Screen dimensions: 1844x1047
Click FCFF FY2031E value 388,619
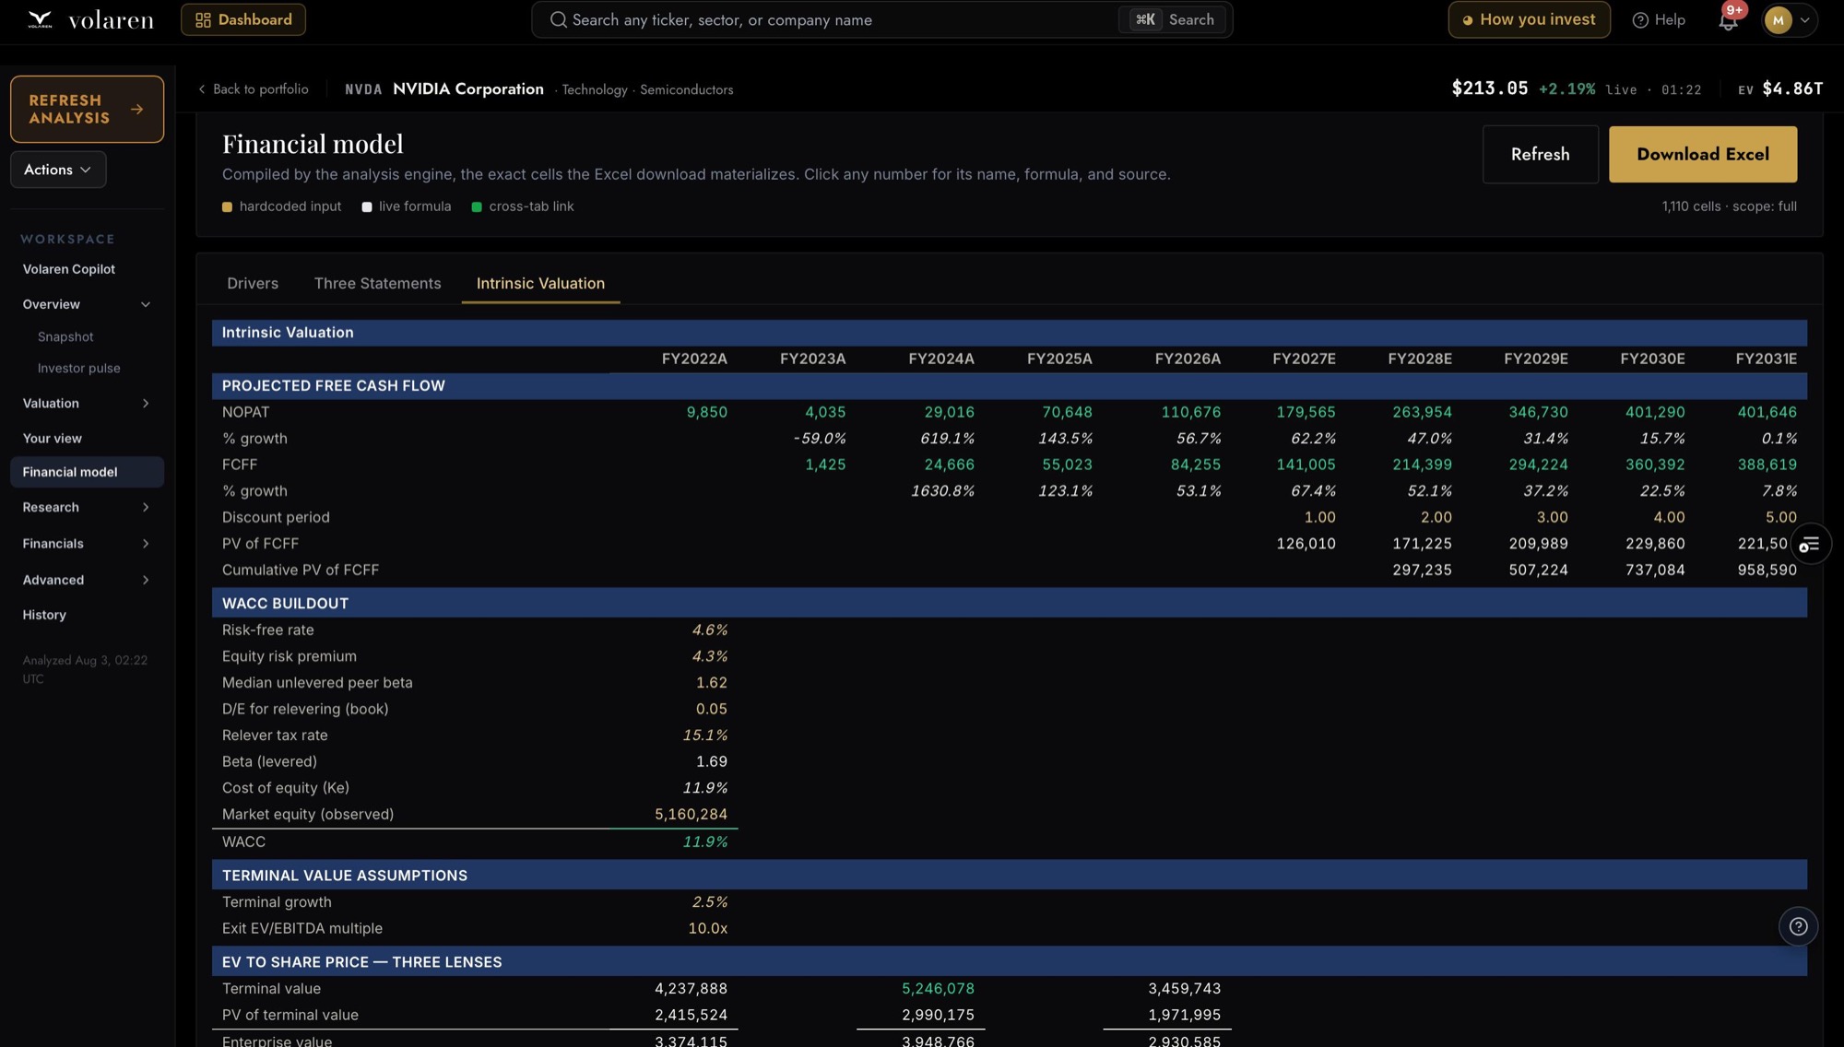[x=1767, y=465]
